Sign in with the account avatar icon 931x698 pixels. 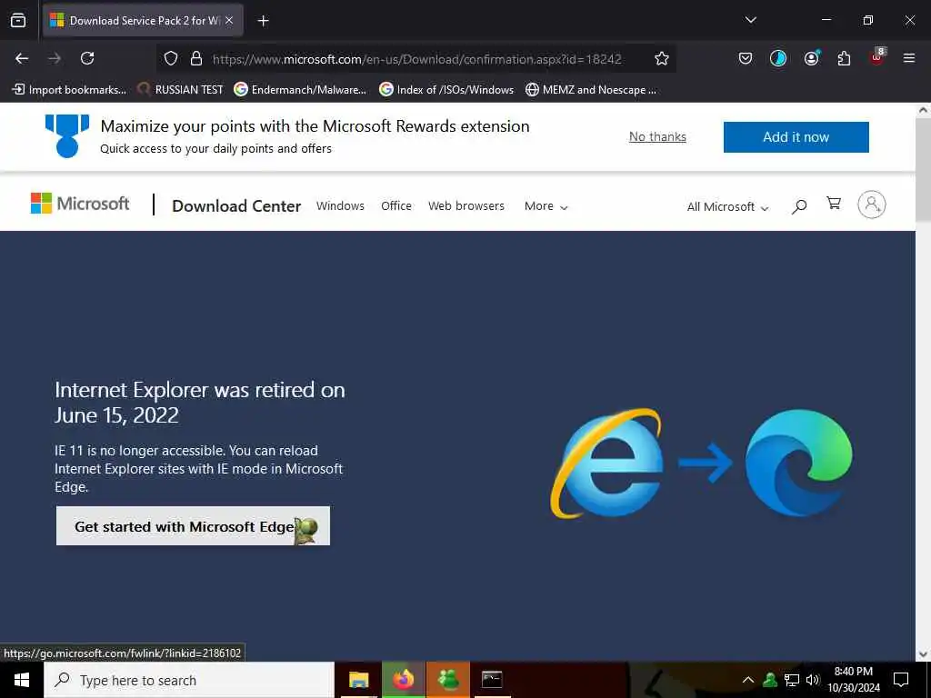(872, 204)
